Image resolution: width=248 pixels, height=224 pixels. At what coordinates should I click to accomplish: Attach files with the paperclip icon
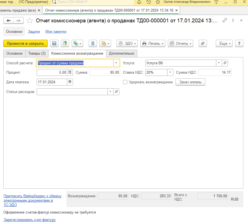pos(203,43)
